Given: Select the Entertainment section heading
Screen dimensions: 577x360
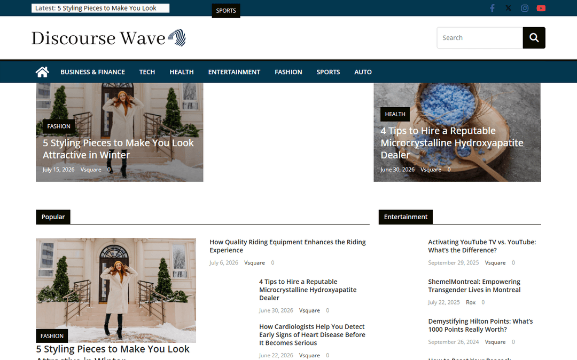Looking at the screenshot, I should click(406, 217).
